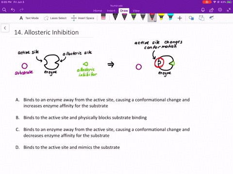
Task: Open the shapes tool
Action: 191,18
